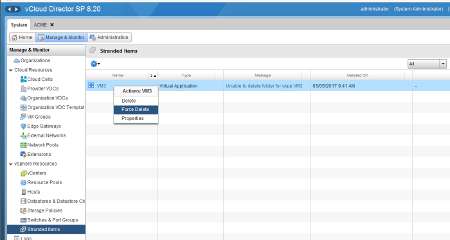The width and height of the screenshot is (450, 240).
Task: Select the VM3 name in table
Action: pos(102,86)
